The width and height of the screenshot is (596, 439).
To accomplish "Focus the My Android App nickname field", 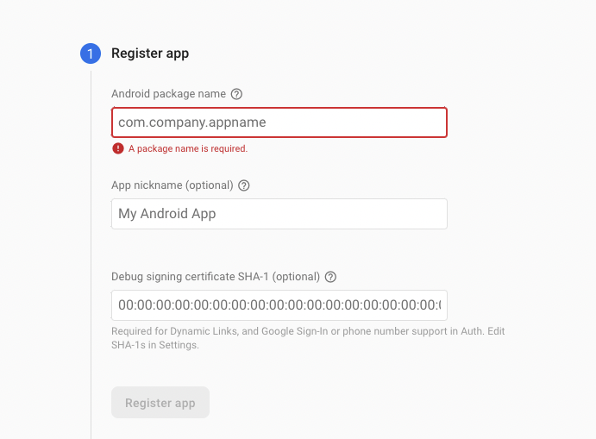I will click(x=279, y=214).
